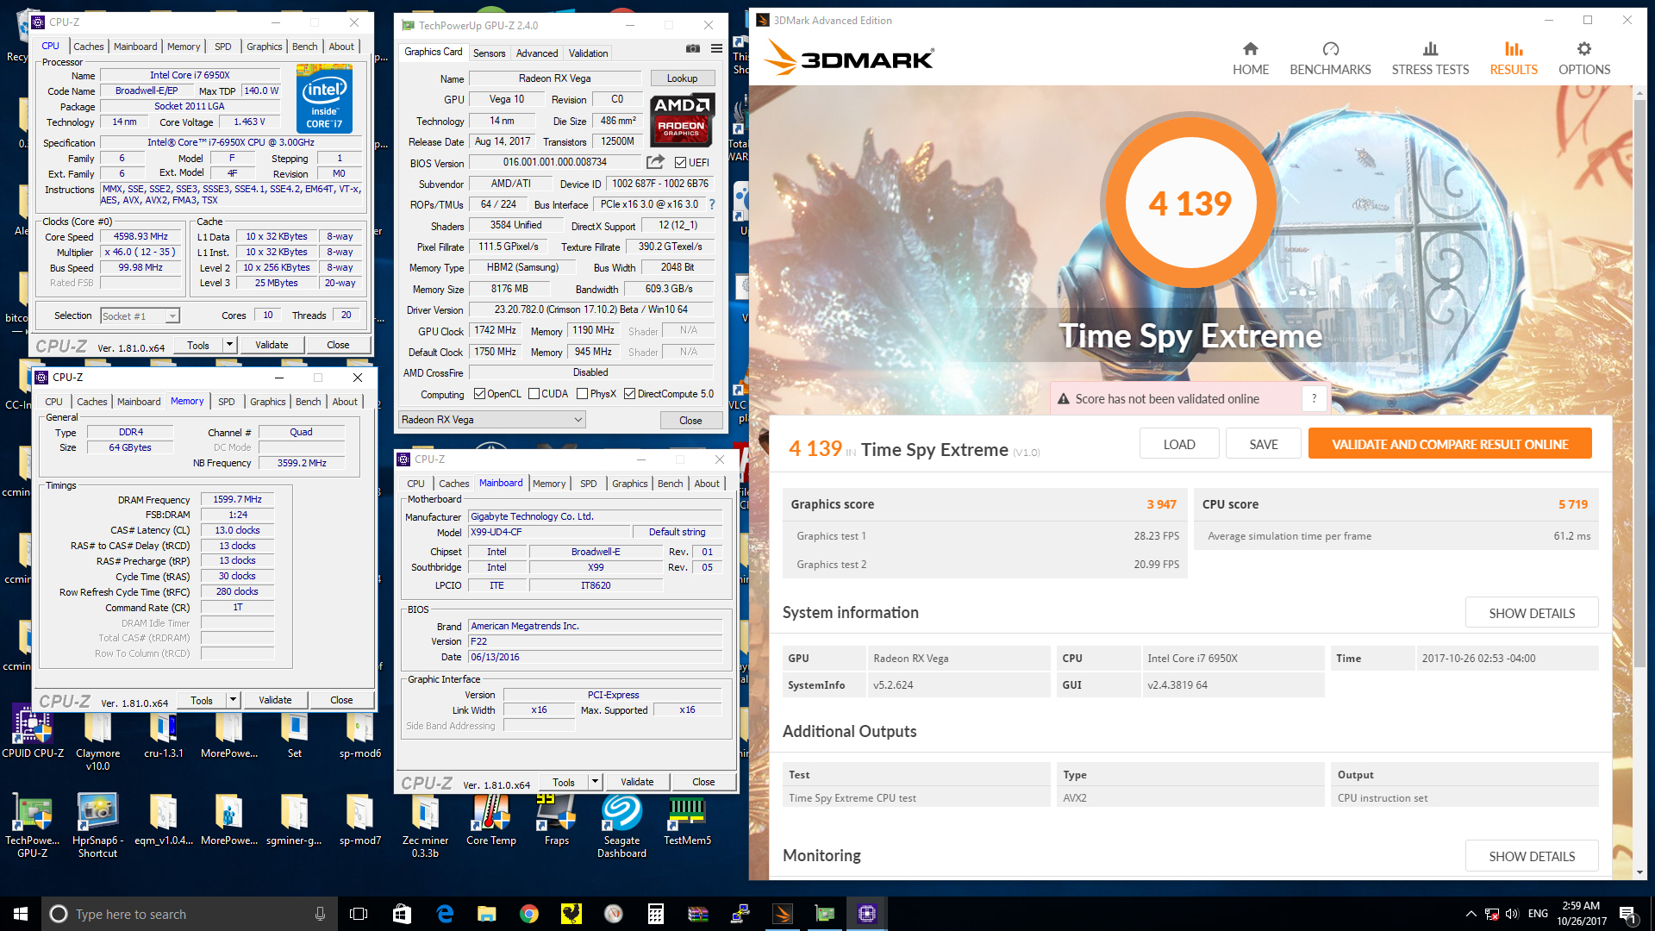Click the ENG language indicator

(1538, 914)
